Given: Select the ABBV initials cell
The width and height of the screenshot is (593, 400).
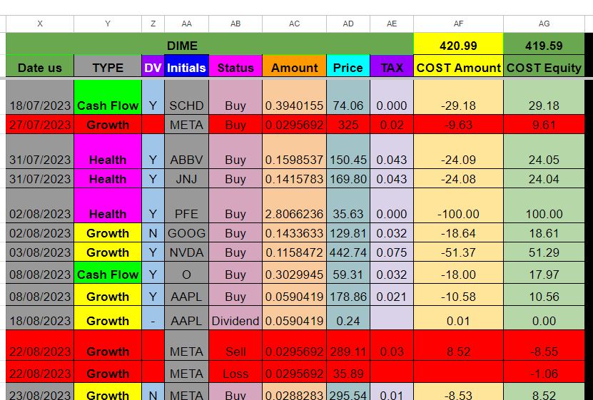Looking at the screenshot, I should (x=186, y=151).
